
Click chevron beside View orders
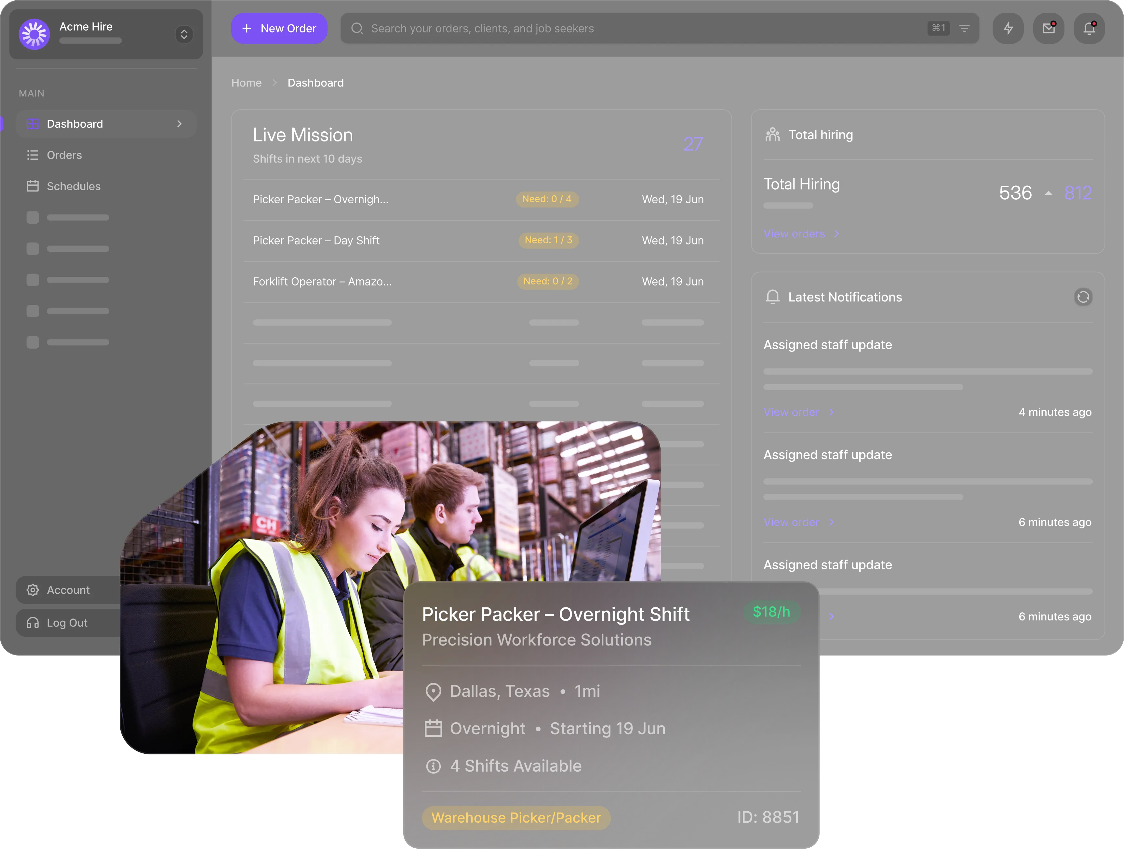(836, 234)
